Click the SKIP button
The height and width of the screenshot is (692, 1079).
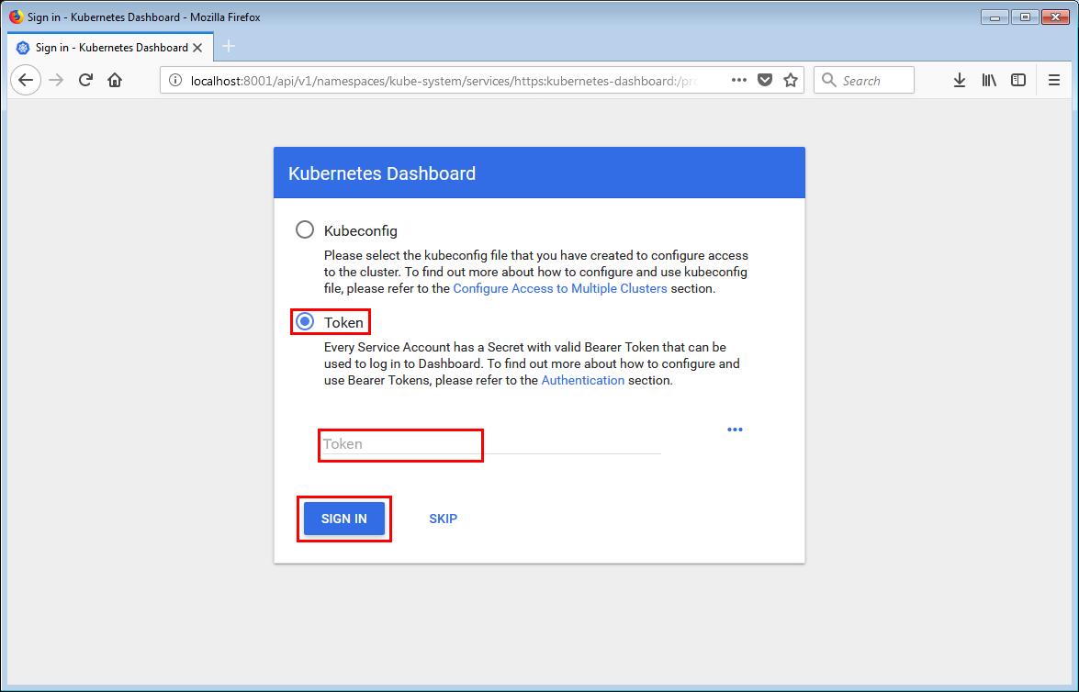point(444,519)
